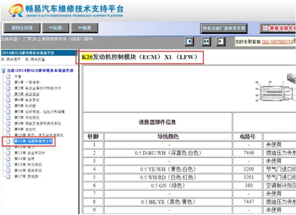Image resolution: width=296 pixels, height=215 pixels.
Task: Click circuit number 3200
Action: click(249, 169)
